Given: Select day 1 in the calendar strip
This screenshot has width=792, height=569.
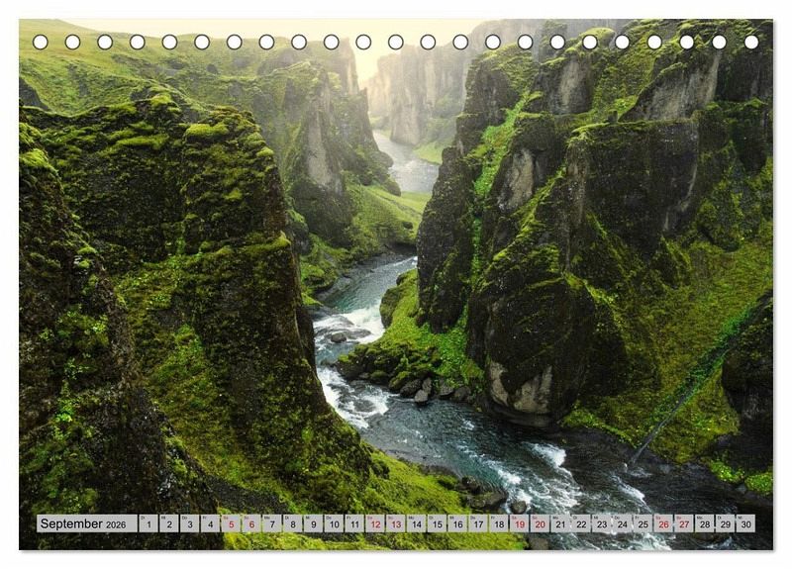Looking at the screenshot, I should 148,523.
